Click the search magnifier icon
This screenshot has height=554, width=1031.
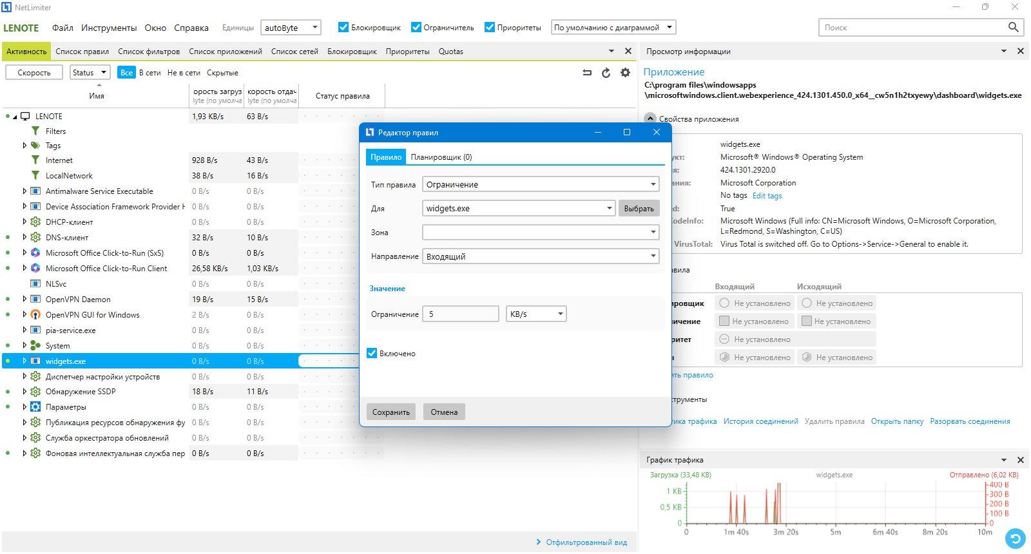pyautogui.click(x=1013, y=27)
